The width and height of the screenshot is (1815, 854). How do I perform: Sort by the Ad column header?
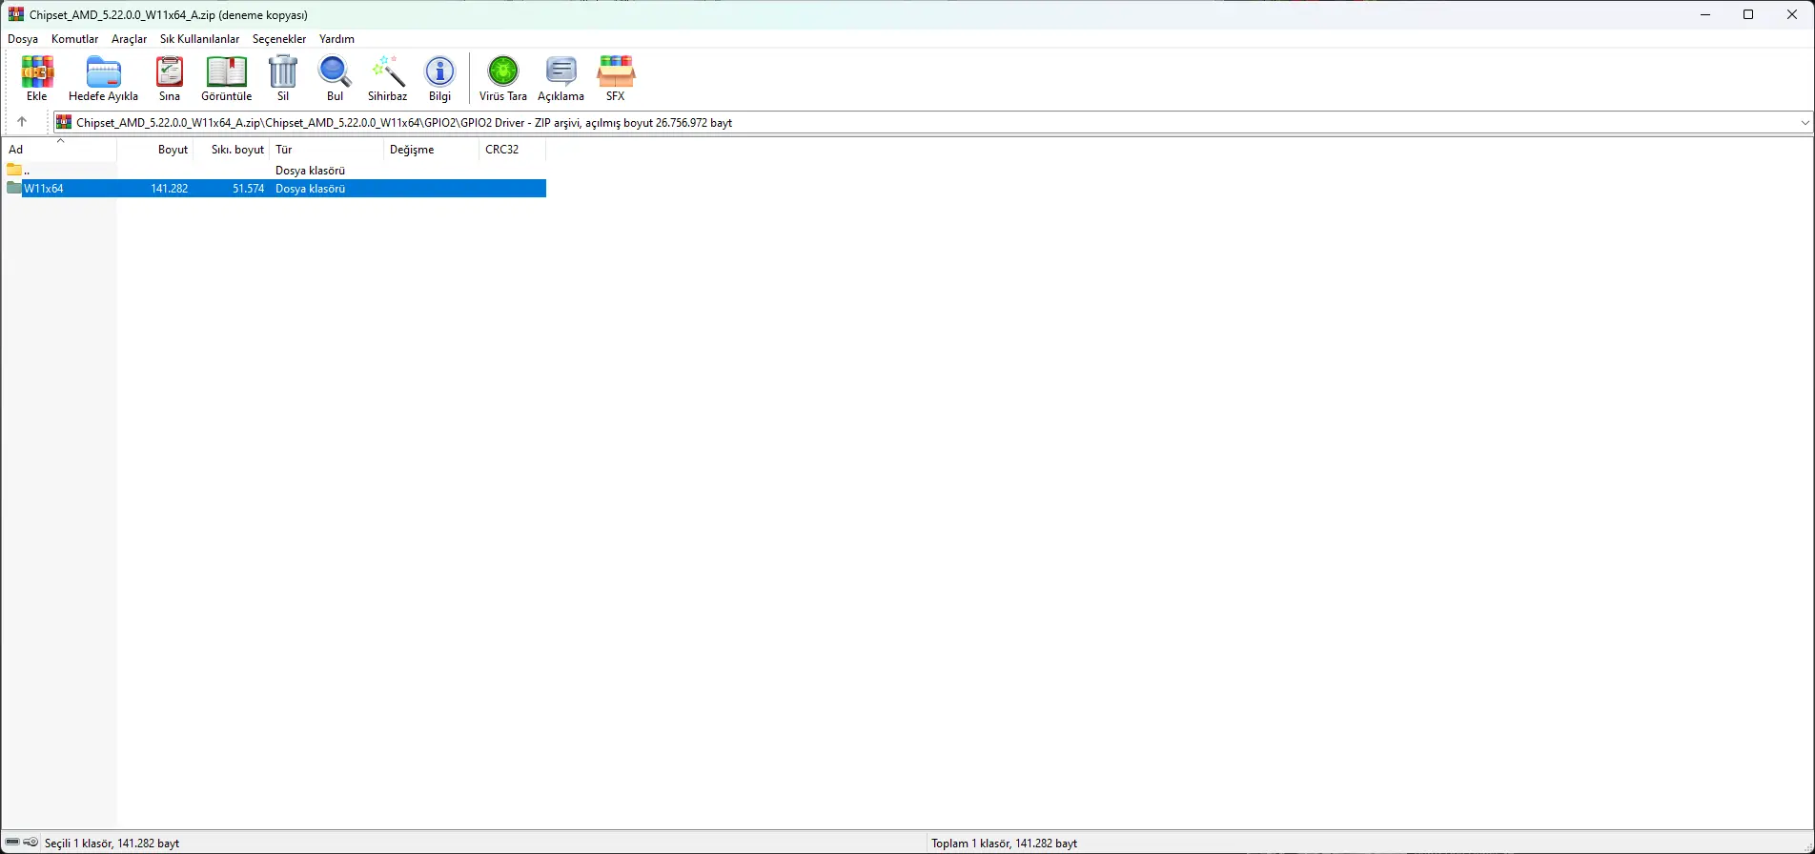(x=59, y=150)
